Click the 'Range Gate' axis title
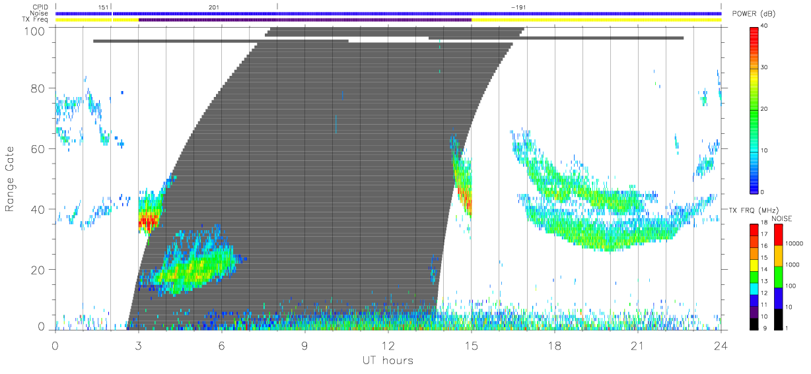The height and width of the screenshot is (374, 811). click(x=11, y=179)
